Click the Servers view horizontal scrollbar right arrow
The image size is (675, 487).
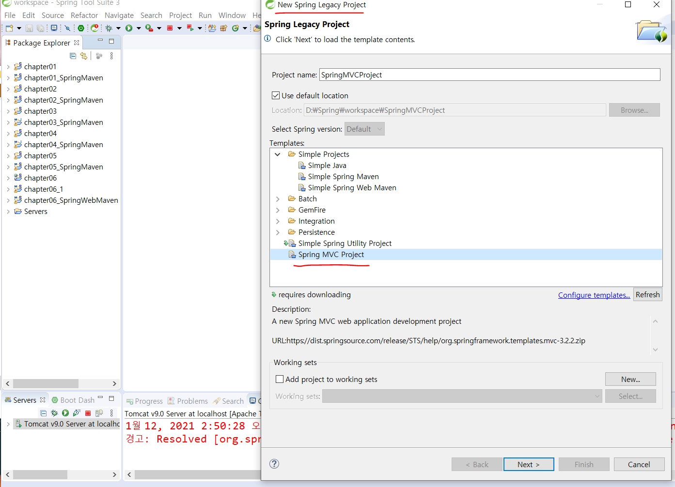point(114,474)
